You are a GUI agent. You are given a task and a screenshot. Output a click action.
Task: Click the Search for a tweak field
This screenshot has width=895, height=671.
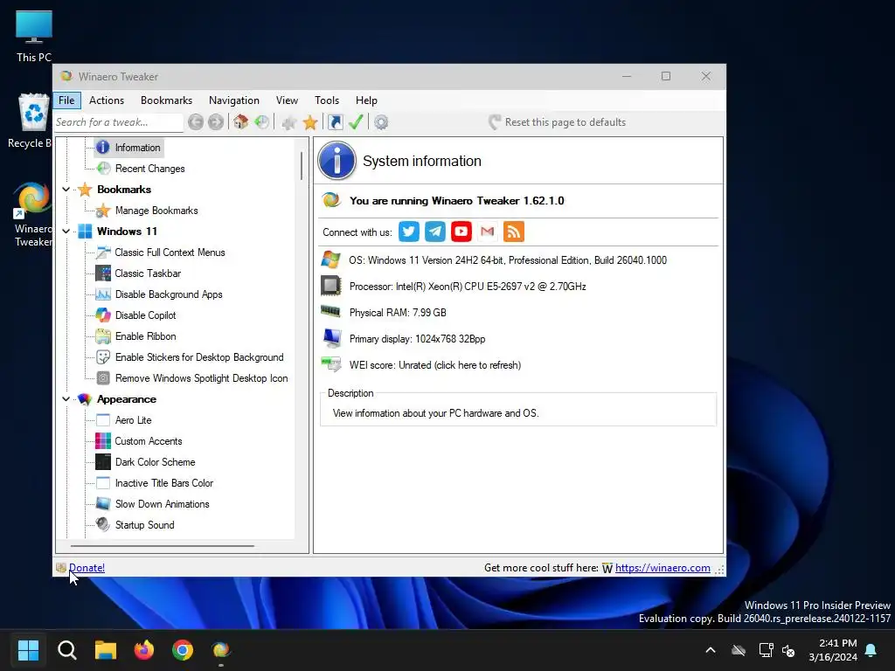(119, 122)
